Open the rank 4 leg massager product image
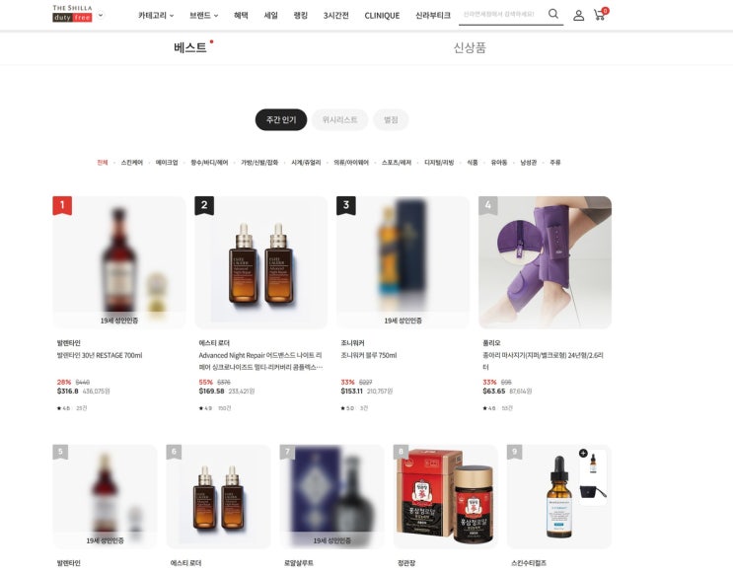The height and width of the screenshot is (572, 733). click(x=546, y=262)
